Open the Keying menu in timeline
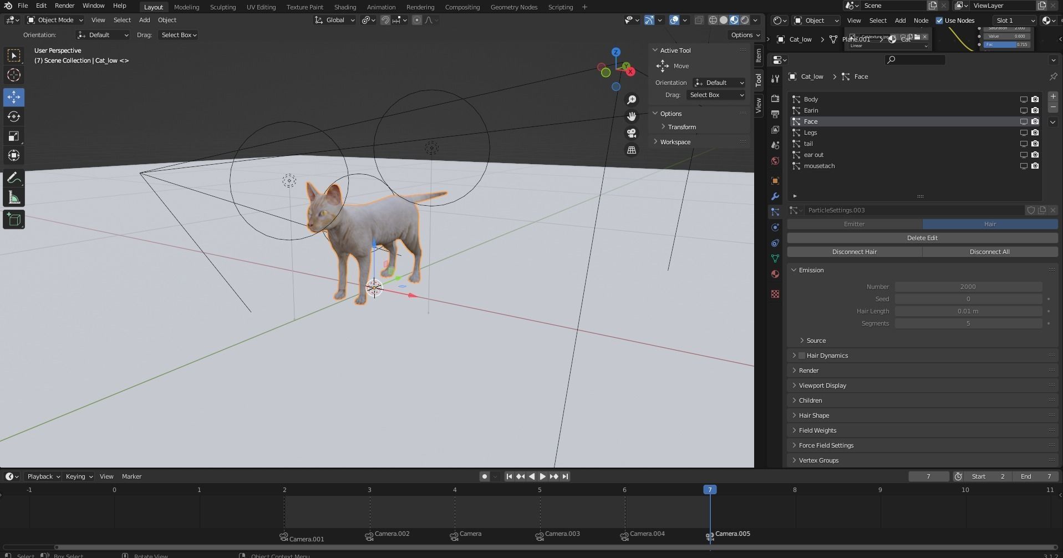 78,476
